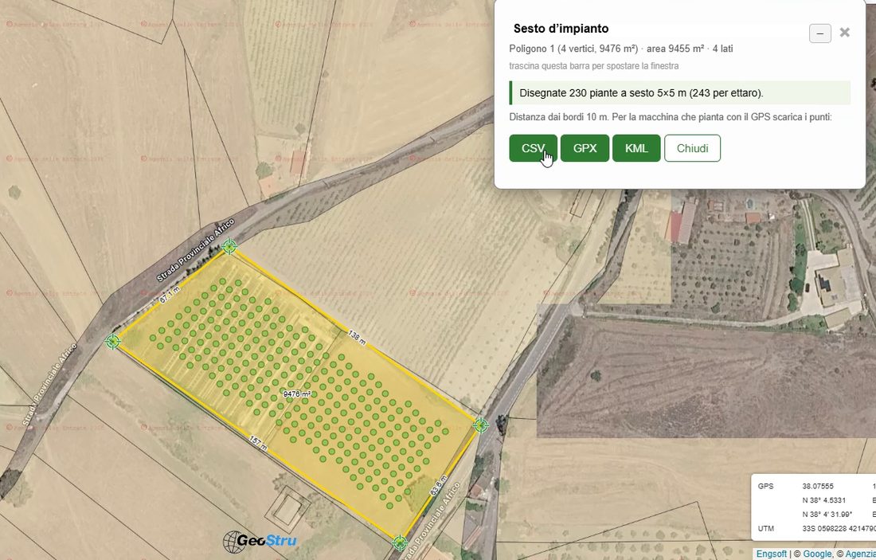Select the polygon vertex at the bottom corner
This screenshot has width=876, height=560.
400,542
